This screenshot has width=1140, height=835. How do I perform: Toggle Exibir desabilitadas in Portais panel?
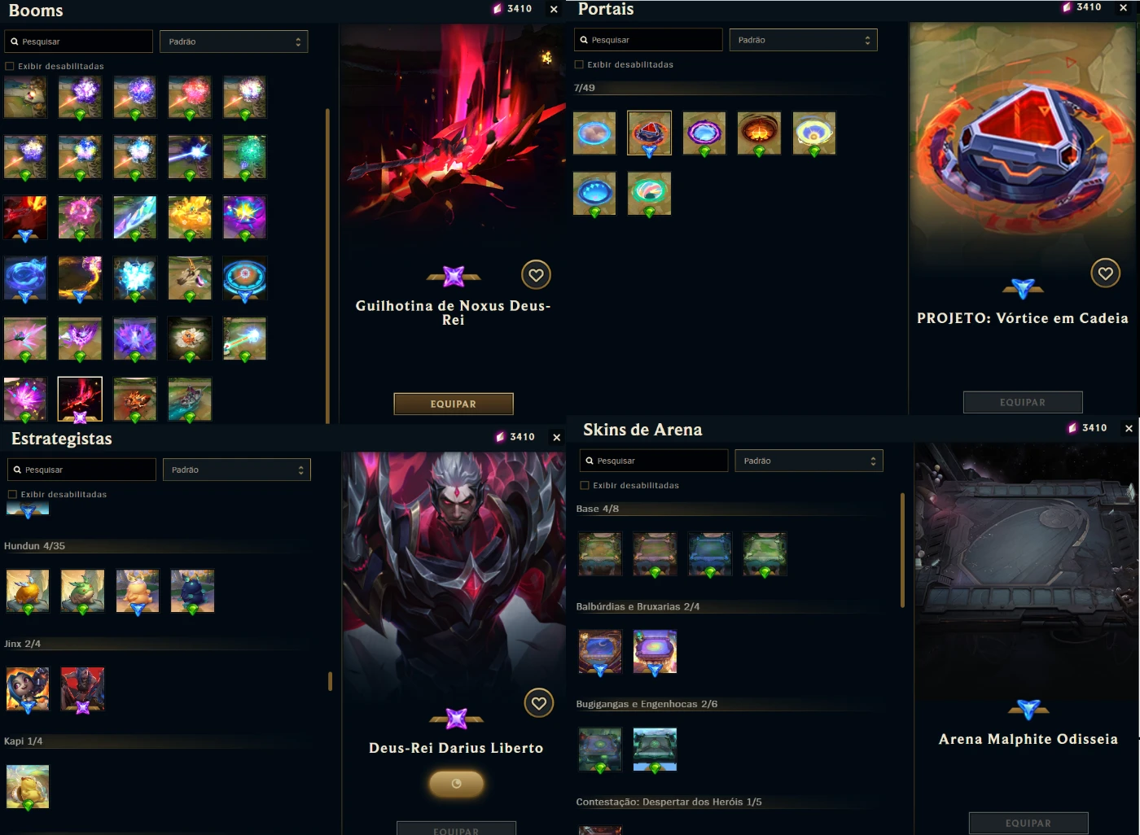(x=579, y=65)
